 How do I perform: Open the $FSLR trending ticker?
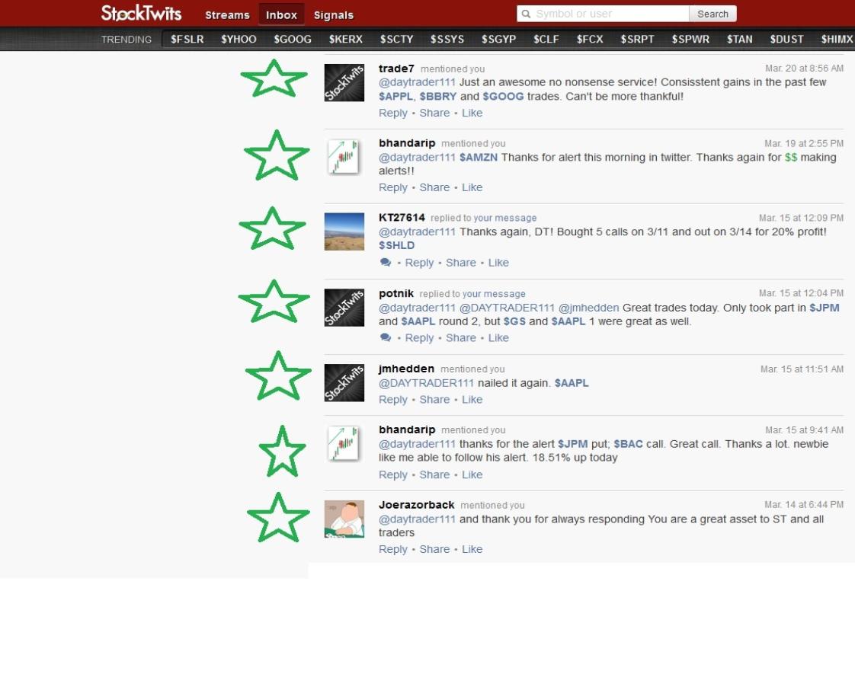(x=187, y=39)
